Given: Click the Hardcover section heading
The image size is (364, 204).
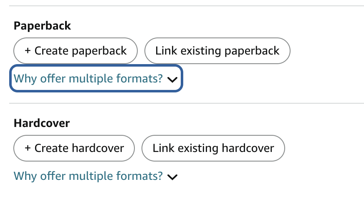Looking at the screenshot, I should [42, 123].
